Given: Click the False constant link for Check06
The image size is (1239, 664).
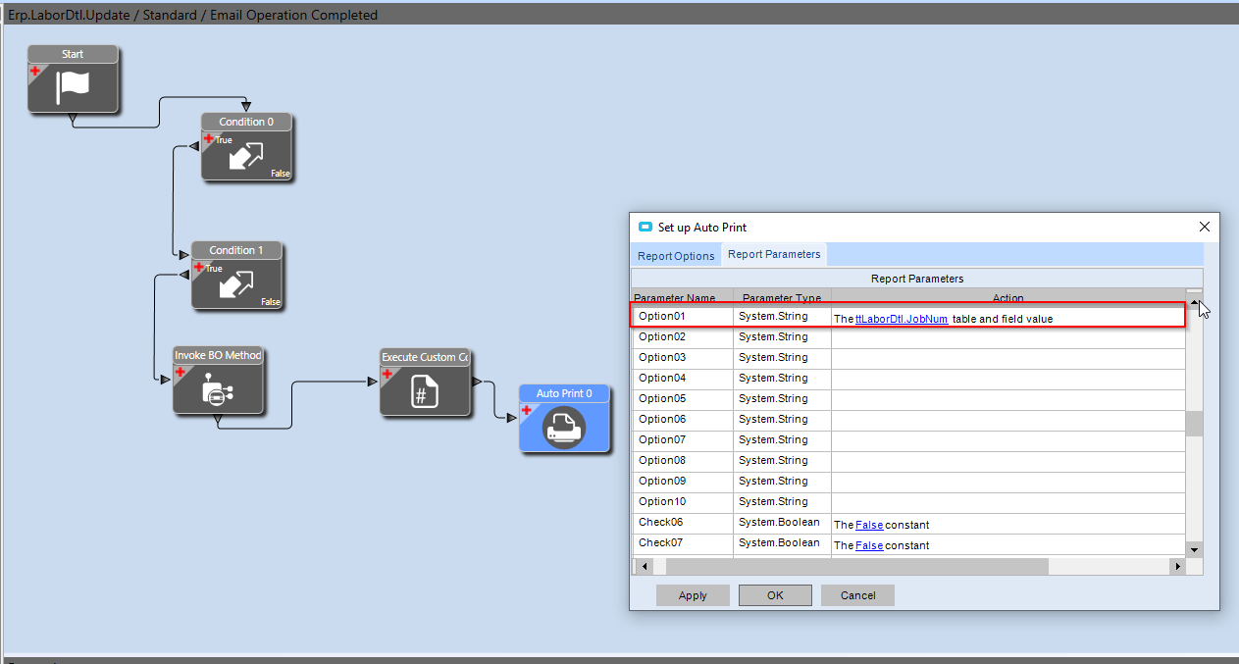Looking at the screenshot, I should pyautogui.click(x=866, y=525).
